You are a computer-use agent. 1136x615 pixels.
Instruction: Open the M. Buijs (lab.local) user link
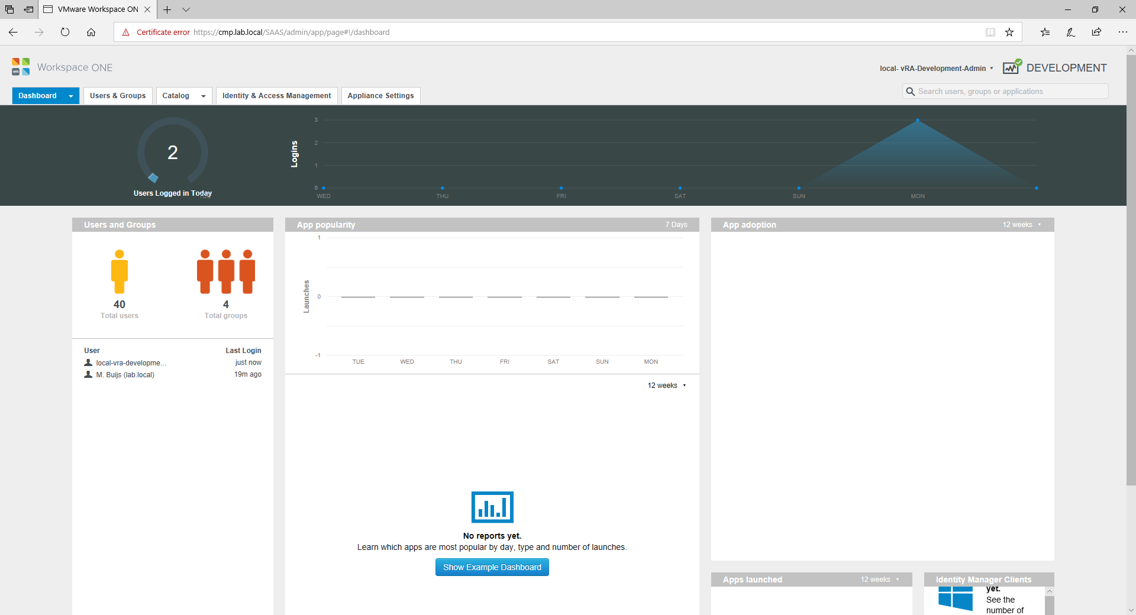pos(125,375)
